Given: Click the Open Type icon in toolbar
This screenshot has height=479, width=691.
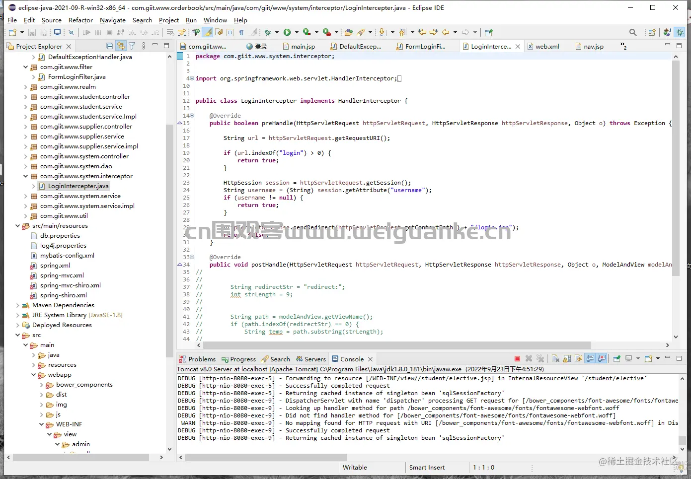Looking at the screenshot, I should [349, 32].
